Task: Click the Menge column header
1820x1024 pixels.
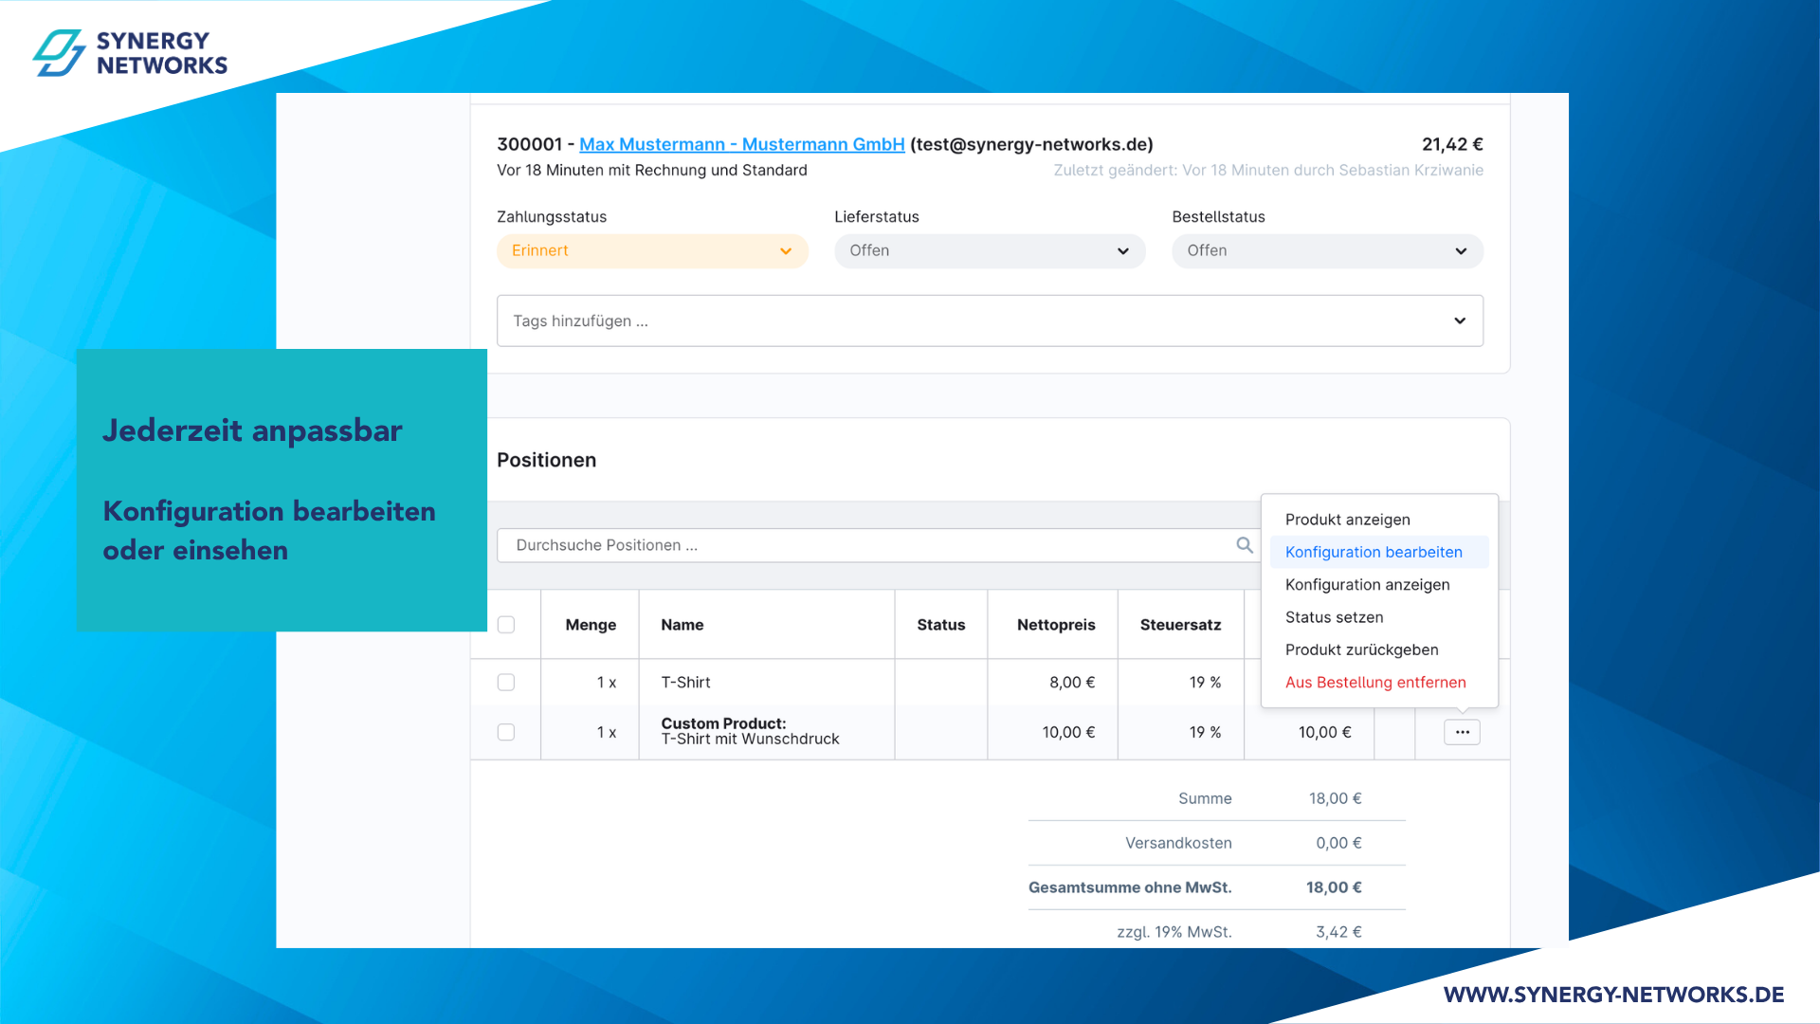Action: (591, 625)
